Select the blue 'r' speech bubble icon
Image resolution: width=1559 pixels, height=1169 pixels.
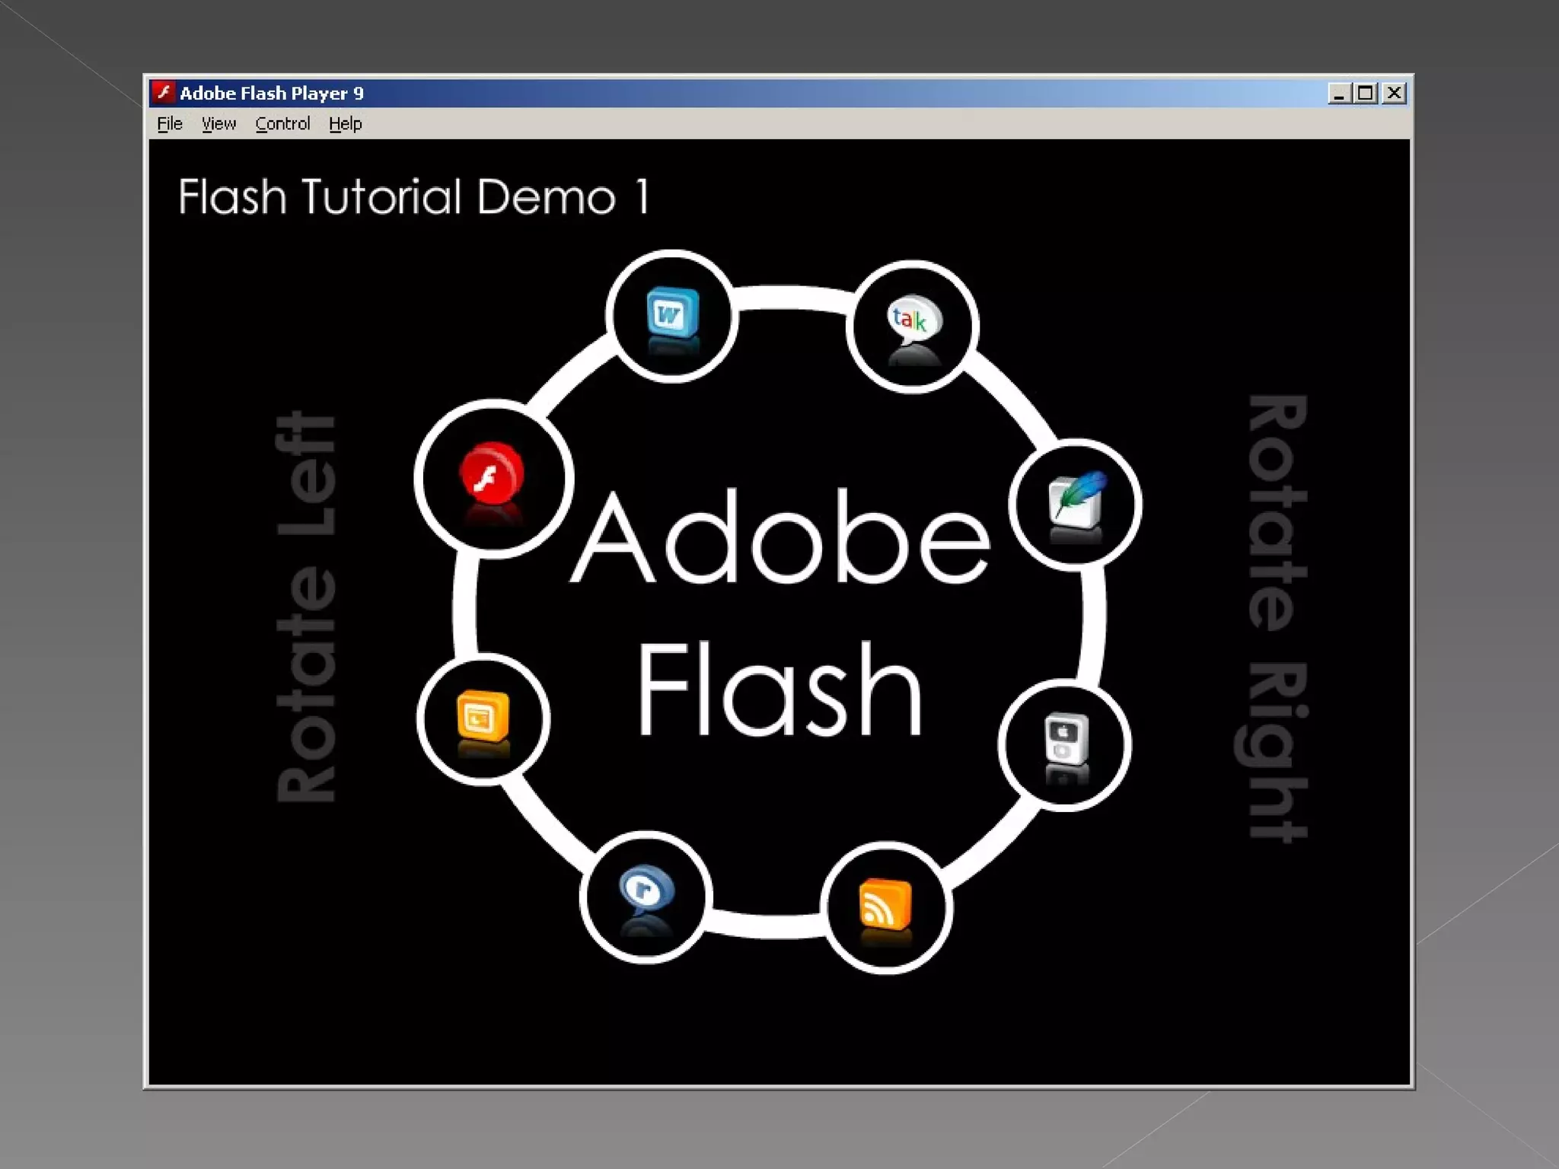point(646,889)
